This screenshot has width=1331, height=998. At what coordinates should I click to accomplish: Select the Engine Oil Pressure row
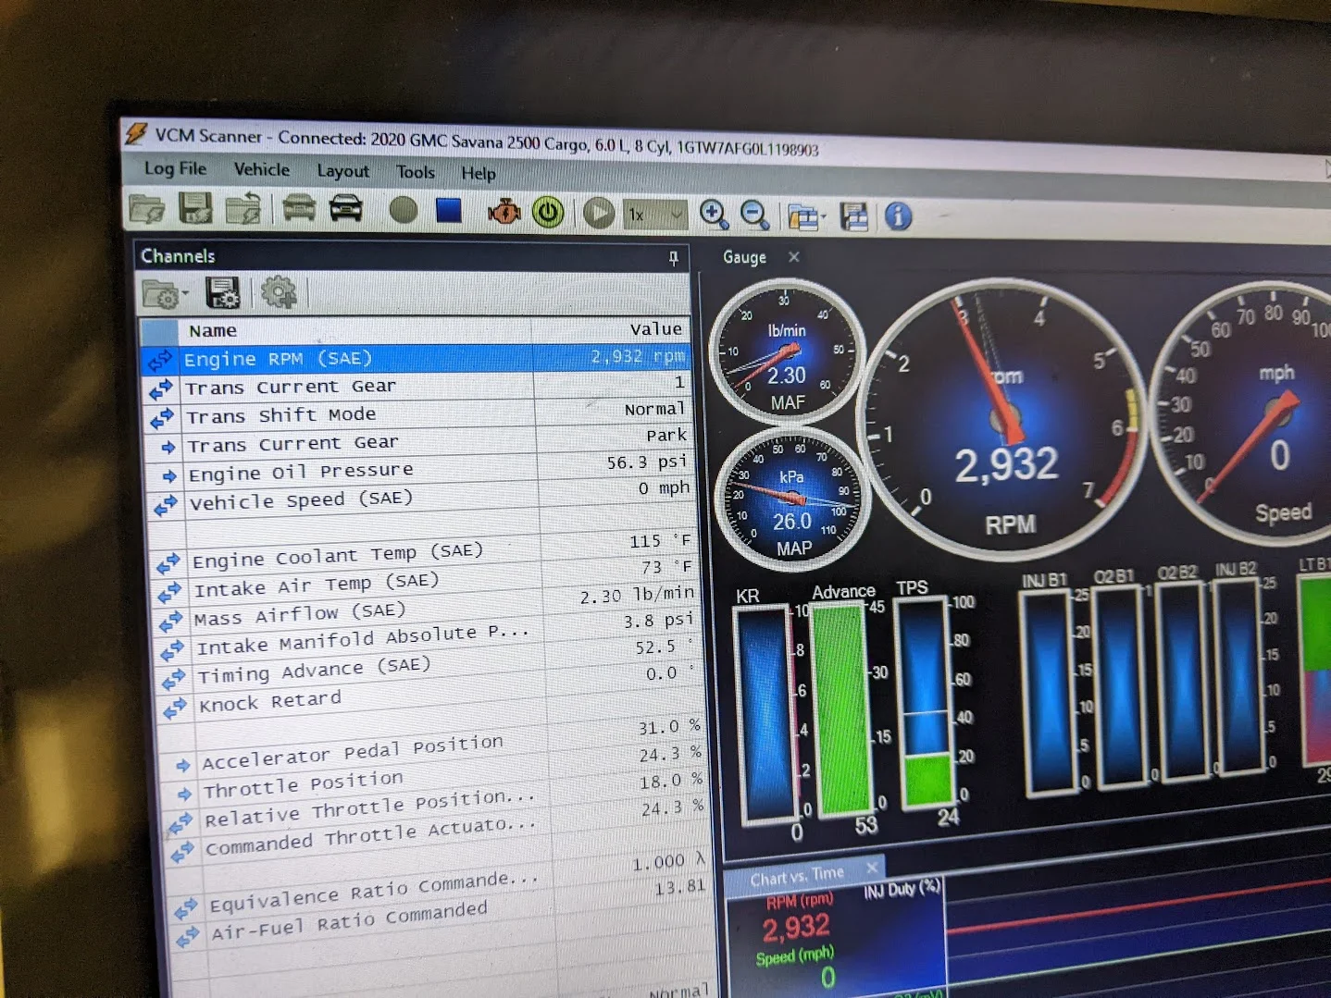[419, 469]
